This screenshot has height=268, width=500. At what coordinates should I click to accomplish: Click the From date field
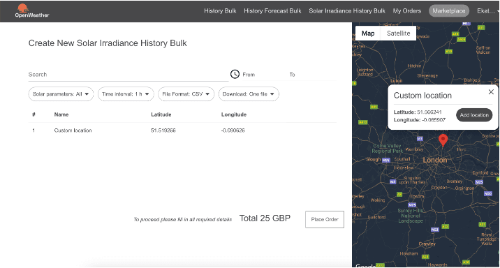(263, 75)
